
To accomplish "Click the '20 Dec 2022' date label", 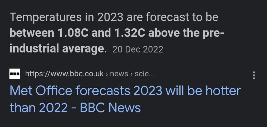I will coord(138,49).
